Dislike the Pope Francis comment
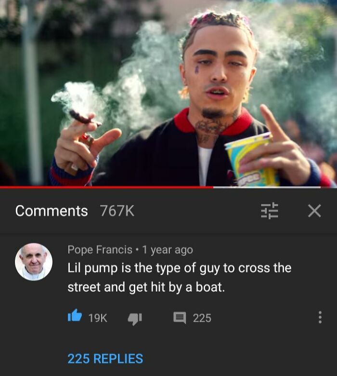337x376 pixels. coord(135,319)
